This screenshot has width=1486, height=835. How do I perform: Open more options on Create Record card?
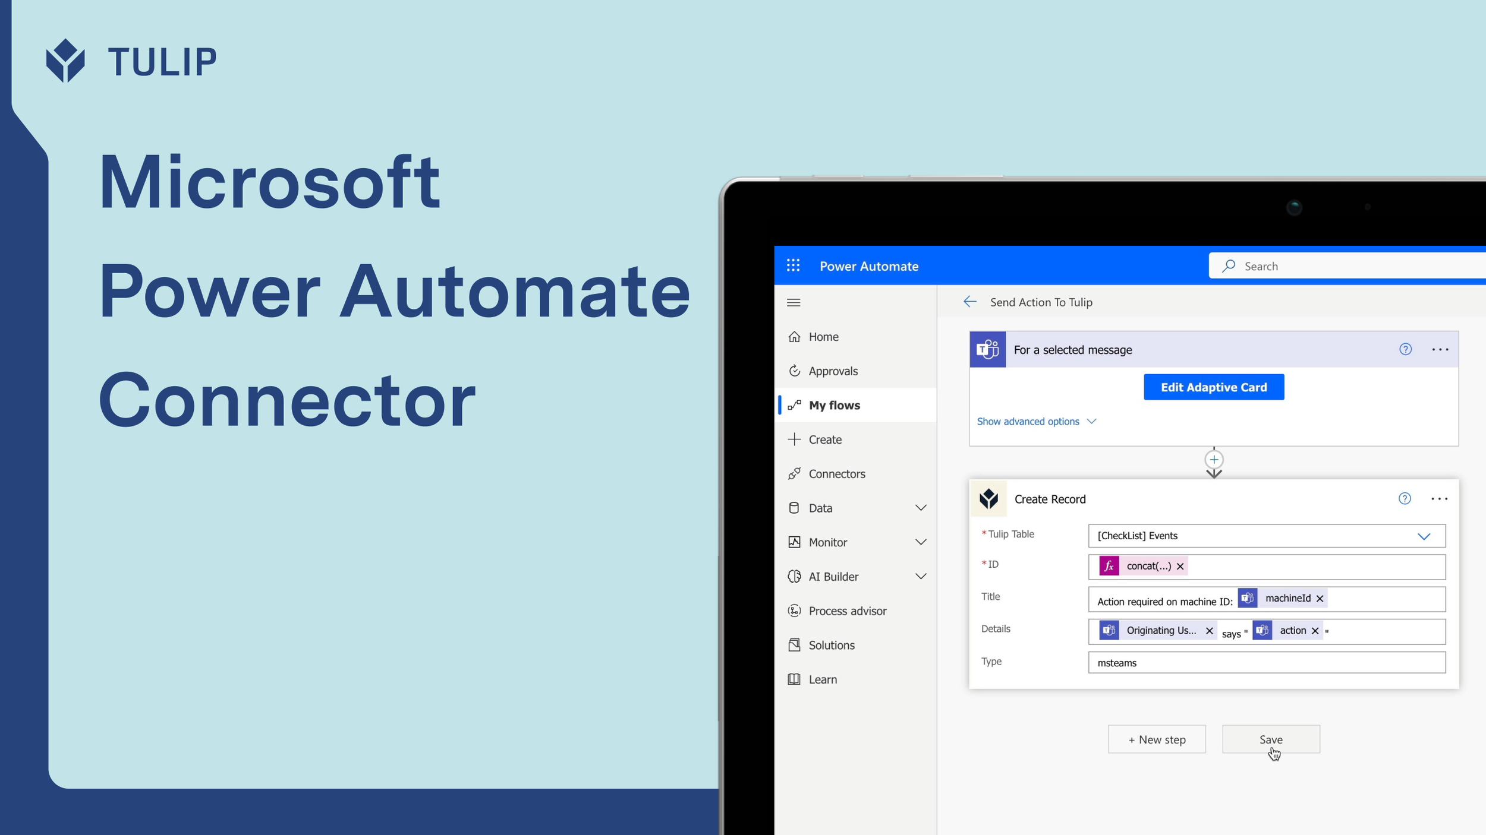click(x=1440, y=499)
